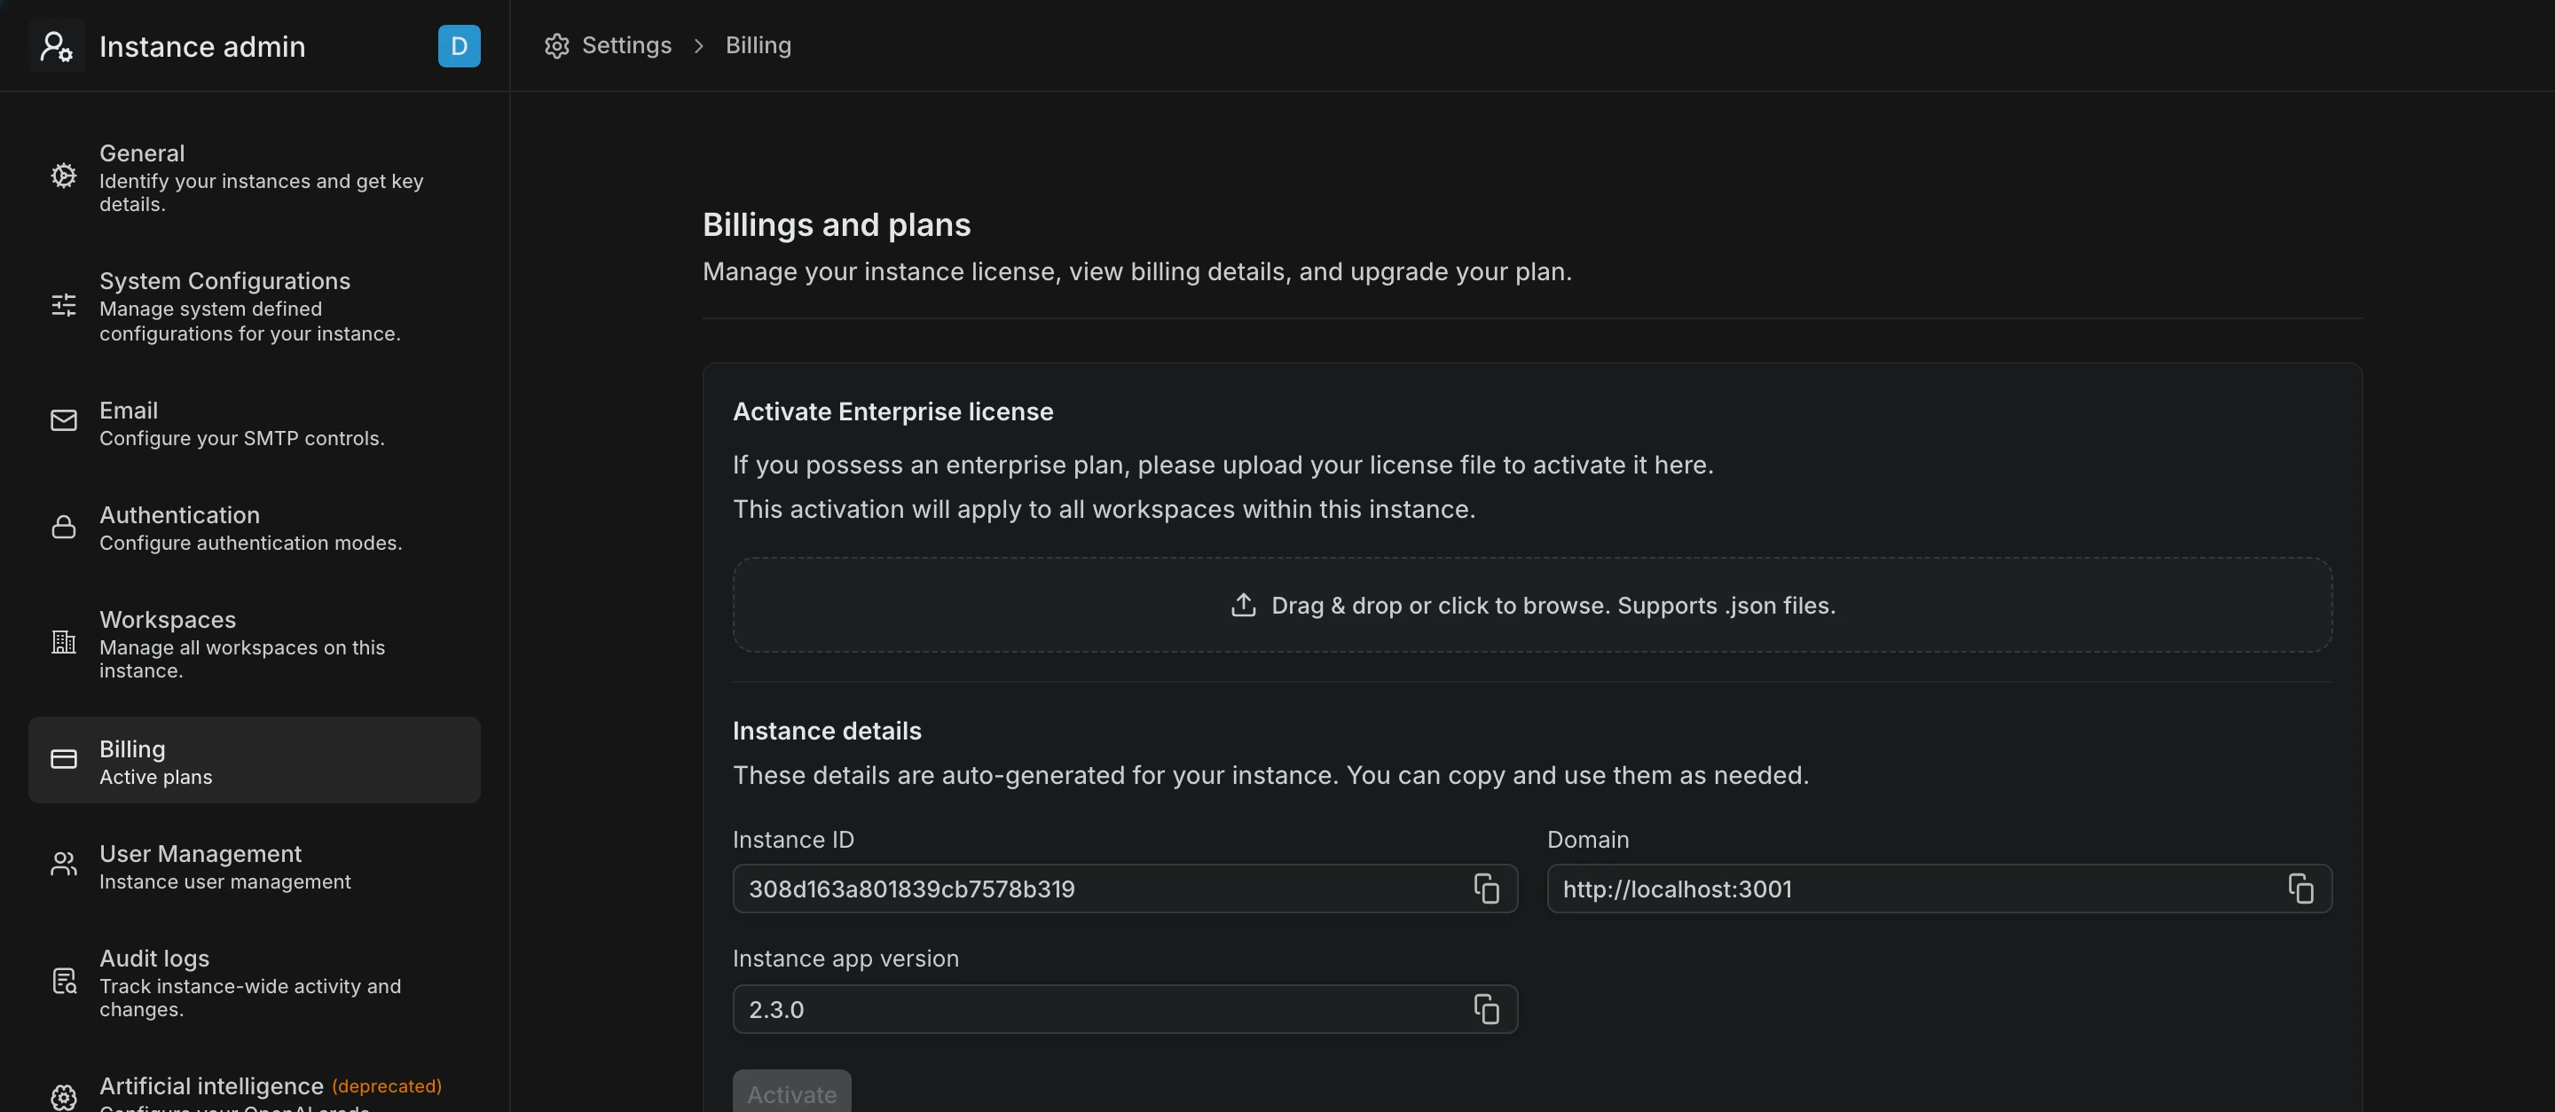Click the User Management people icon
This screenshot has width=2555, height=1112.
64,865
